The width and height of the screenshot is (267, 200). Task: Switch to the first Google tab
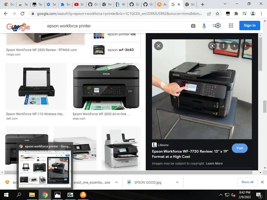coord(9,4)
